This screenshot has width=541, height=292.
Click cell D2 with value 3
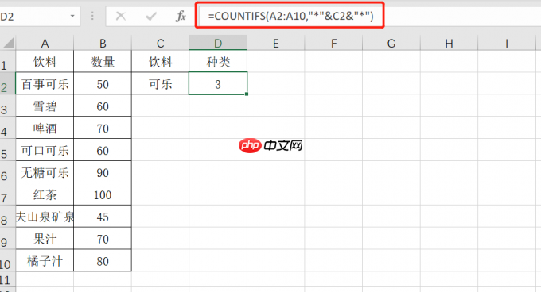point(218,83)
